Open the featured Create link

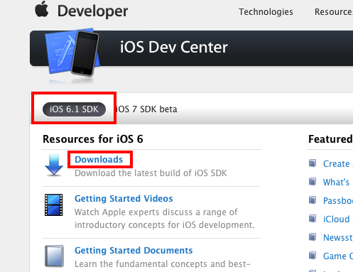pos(337,164)
